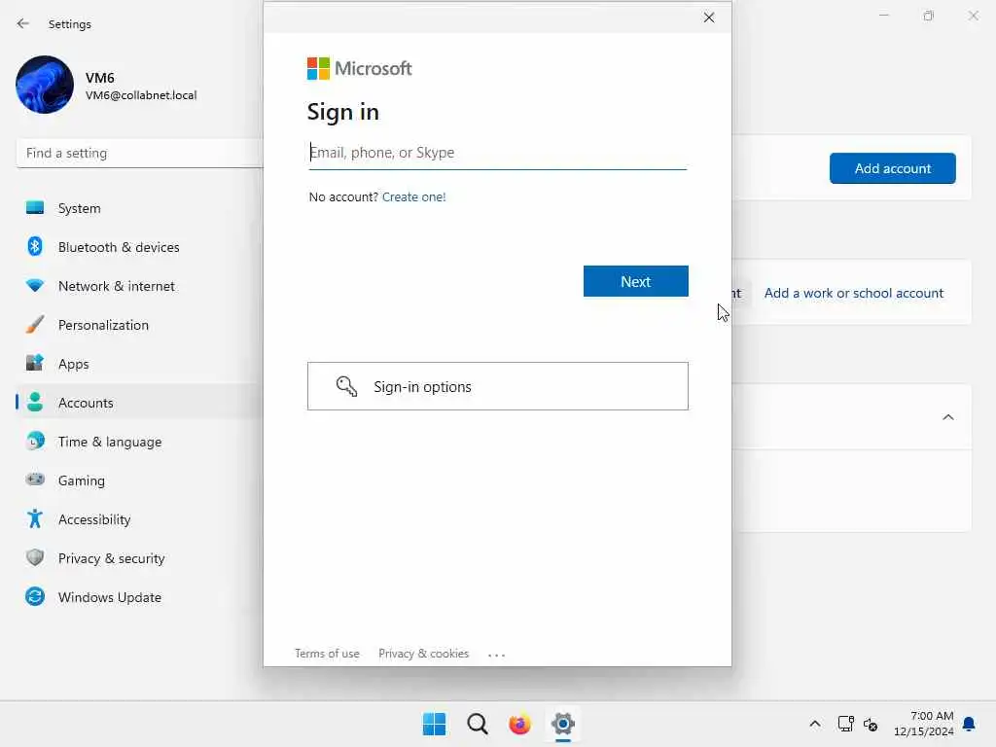Screen dimensions: 996x747
Task: Click the Apps grid icon in sidebar
Action: 35,363
